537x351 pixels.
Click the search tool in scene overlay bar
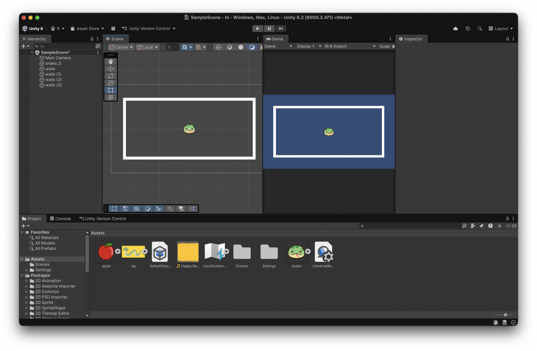(170, 208)
